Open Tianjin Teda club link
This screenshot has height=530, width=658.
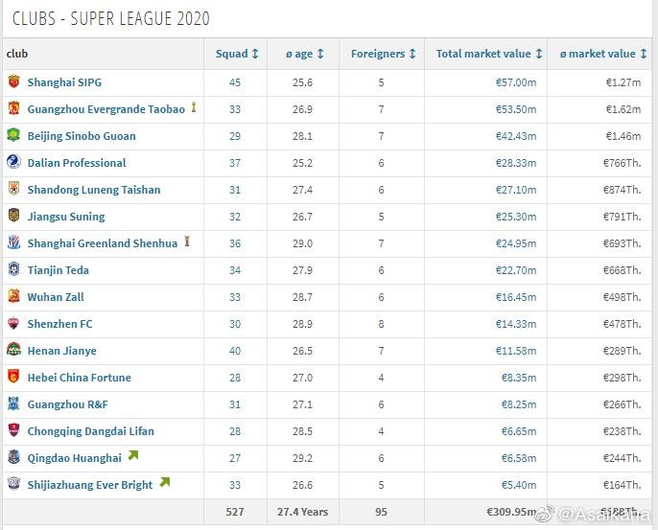[60, 270]
